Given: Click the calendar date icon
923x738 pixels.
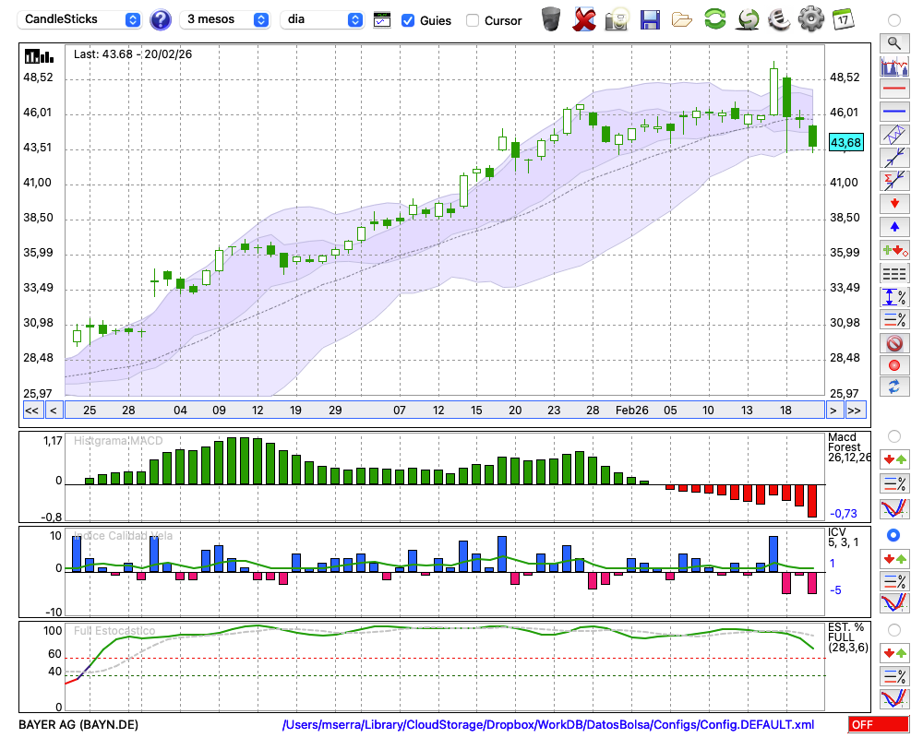Looking at the screenshot, I should 843,19.
